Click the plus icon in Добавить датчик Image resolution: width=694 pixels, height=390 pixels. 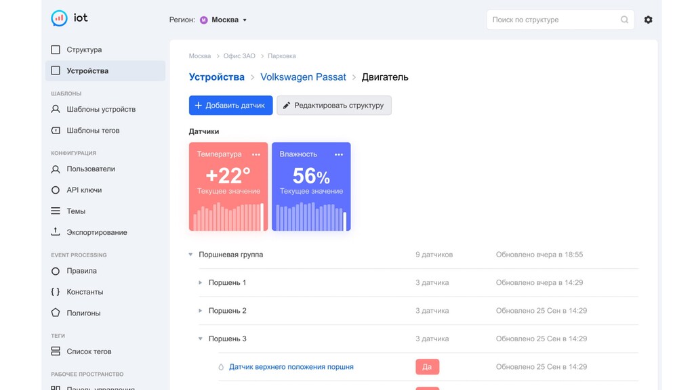[x=199, y=105]
